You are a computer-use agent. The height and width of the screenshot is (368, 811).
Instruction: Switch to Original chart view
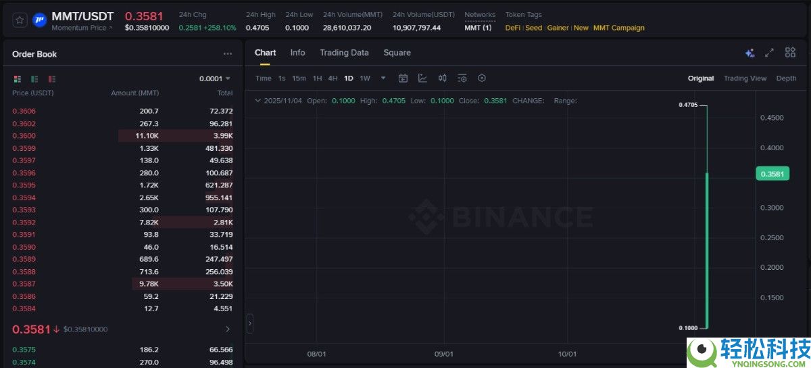pos(701,78)
